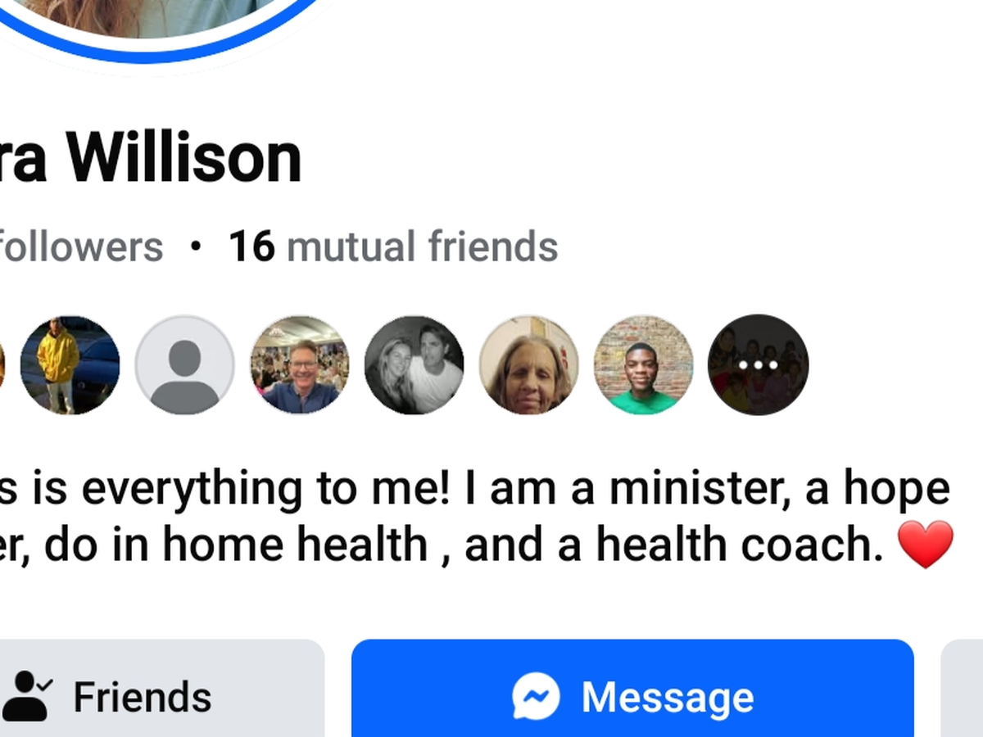Screen dimensions: 983x737
Task: Open avatar of man in green shirt
Action: click(643, 364)
